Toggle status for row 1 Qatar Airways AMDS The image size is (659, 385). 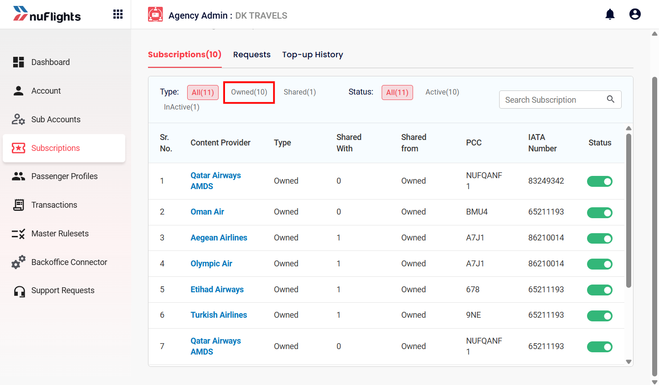tap(600, 181)
